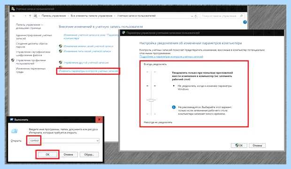
Task: Expand the Открыть combo box dropdown arrow
Action: [98, 141]
